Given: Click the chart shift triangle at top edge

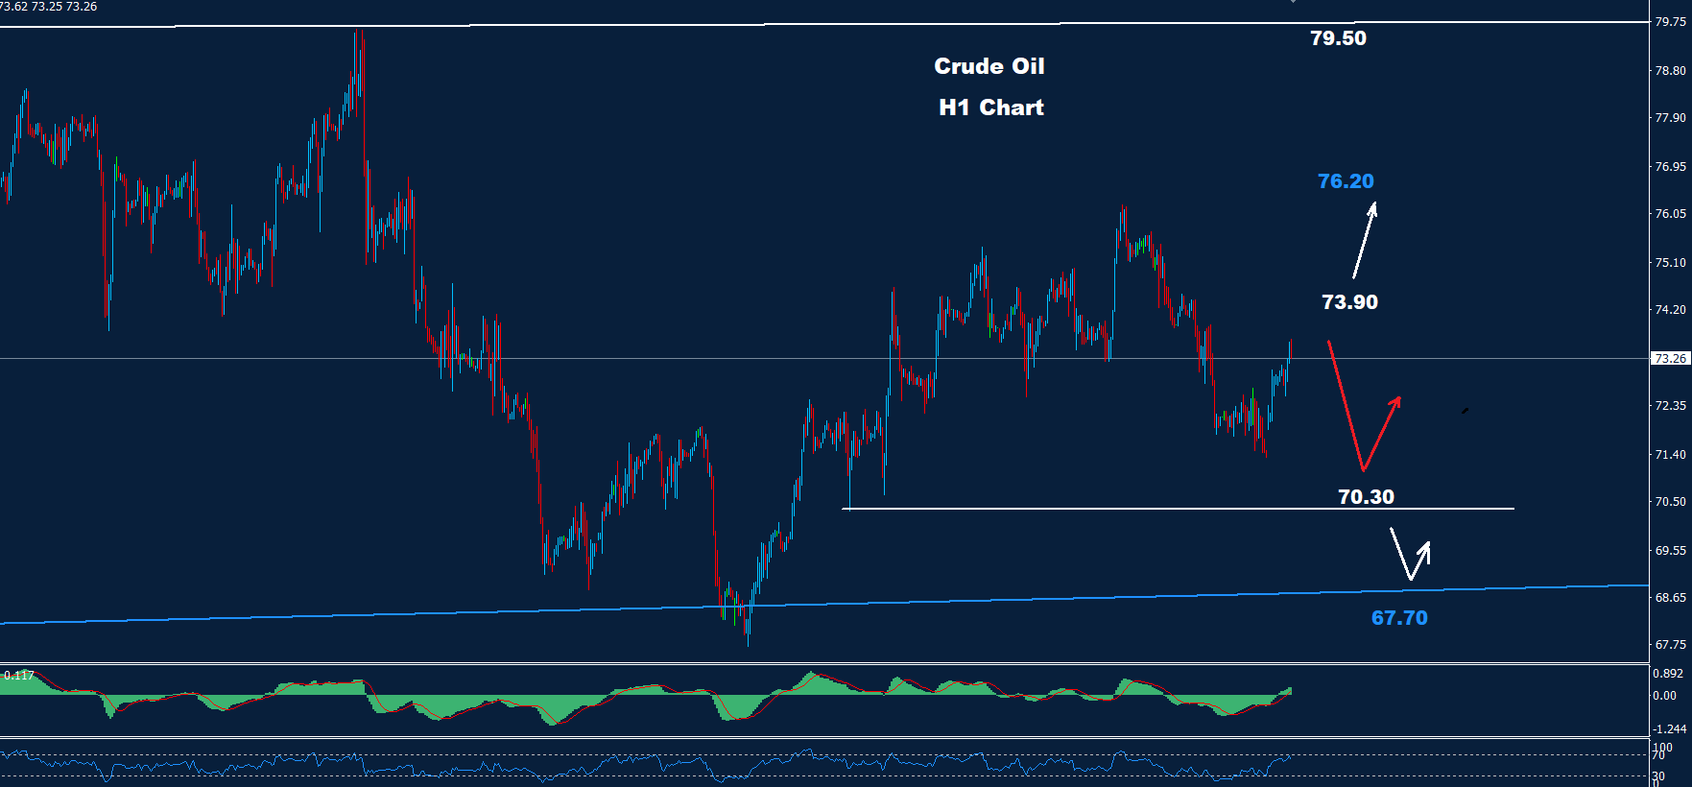Looking at the screenshot, I should click(x=1293, y=2).
